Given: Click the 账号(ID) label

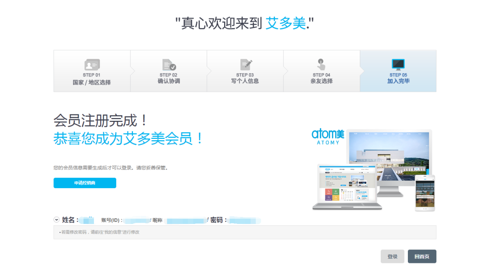Looking at the screenshot, I should 112,220.
